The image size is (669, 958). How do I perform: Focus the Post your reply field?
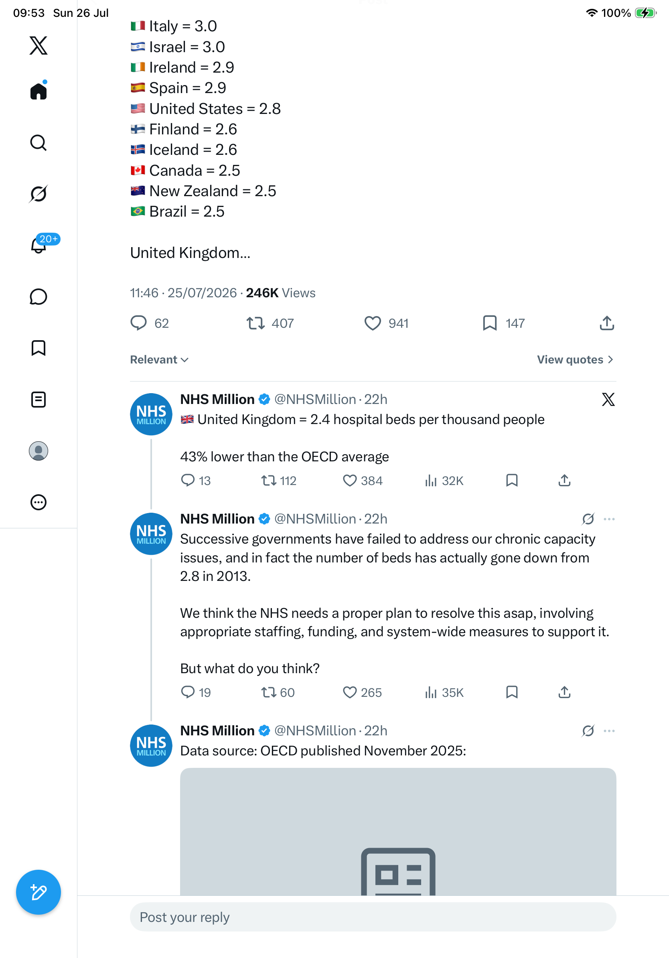point(373,917)
